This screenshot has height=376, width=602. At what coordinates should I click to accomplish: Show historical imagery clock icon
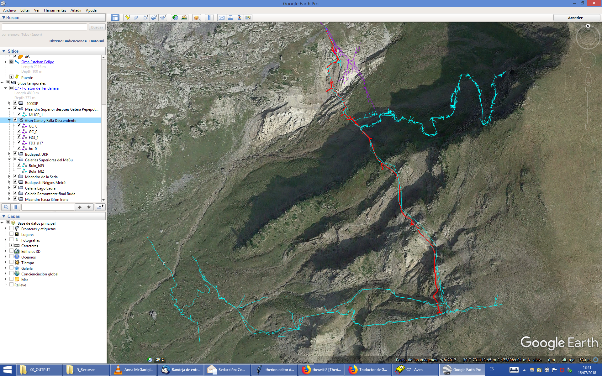point(175,18)
